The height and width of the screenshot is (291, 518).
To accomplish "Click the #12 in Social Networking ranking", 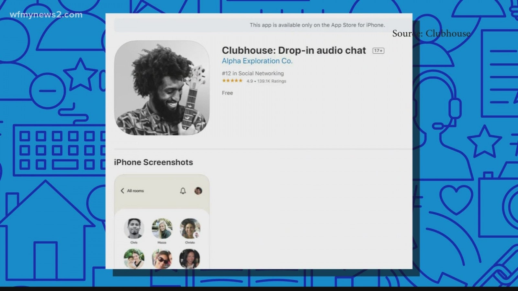I will [x=253, y=73].
